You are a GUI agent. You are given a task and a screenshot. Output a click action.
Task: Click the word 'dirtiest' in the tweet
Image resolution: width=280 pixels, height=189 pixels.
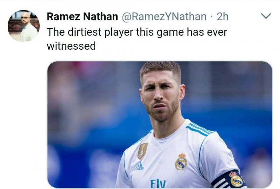[x=85, y=32]
